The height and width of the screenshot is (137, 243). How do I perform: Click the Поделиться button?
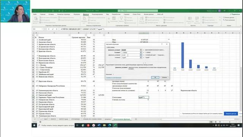(235, 14)
